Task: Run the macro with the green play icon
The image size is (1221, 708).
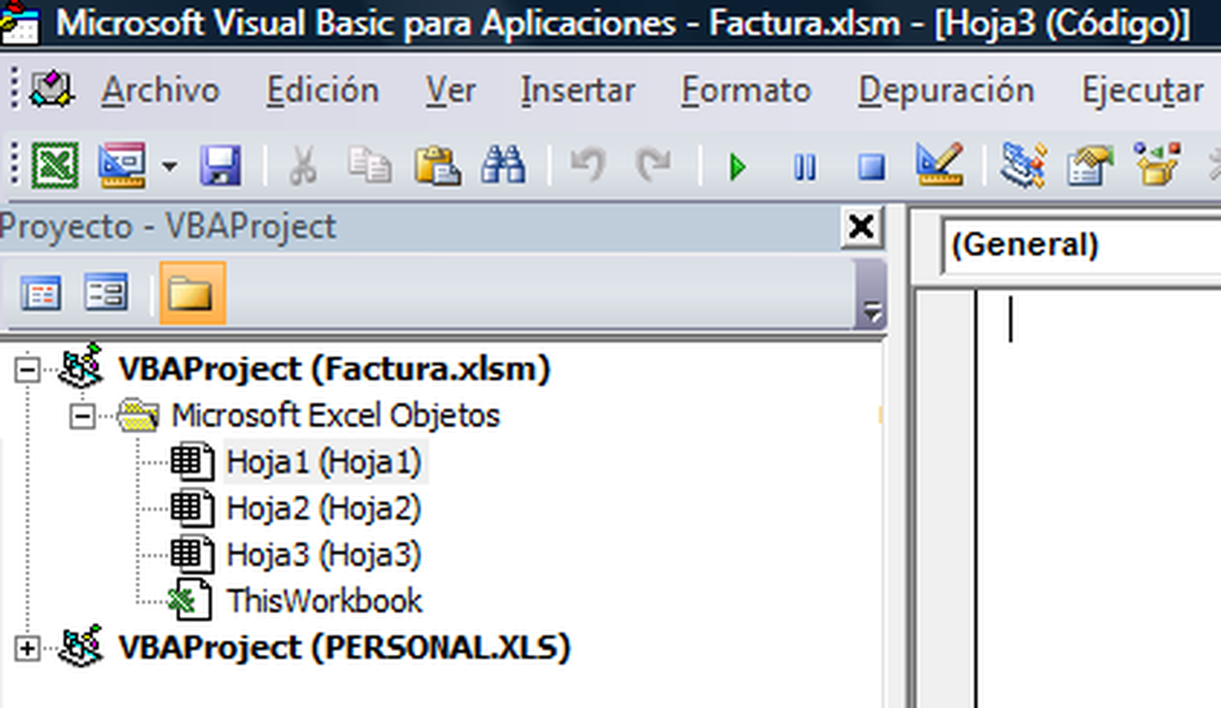Action: pos(738,167)
